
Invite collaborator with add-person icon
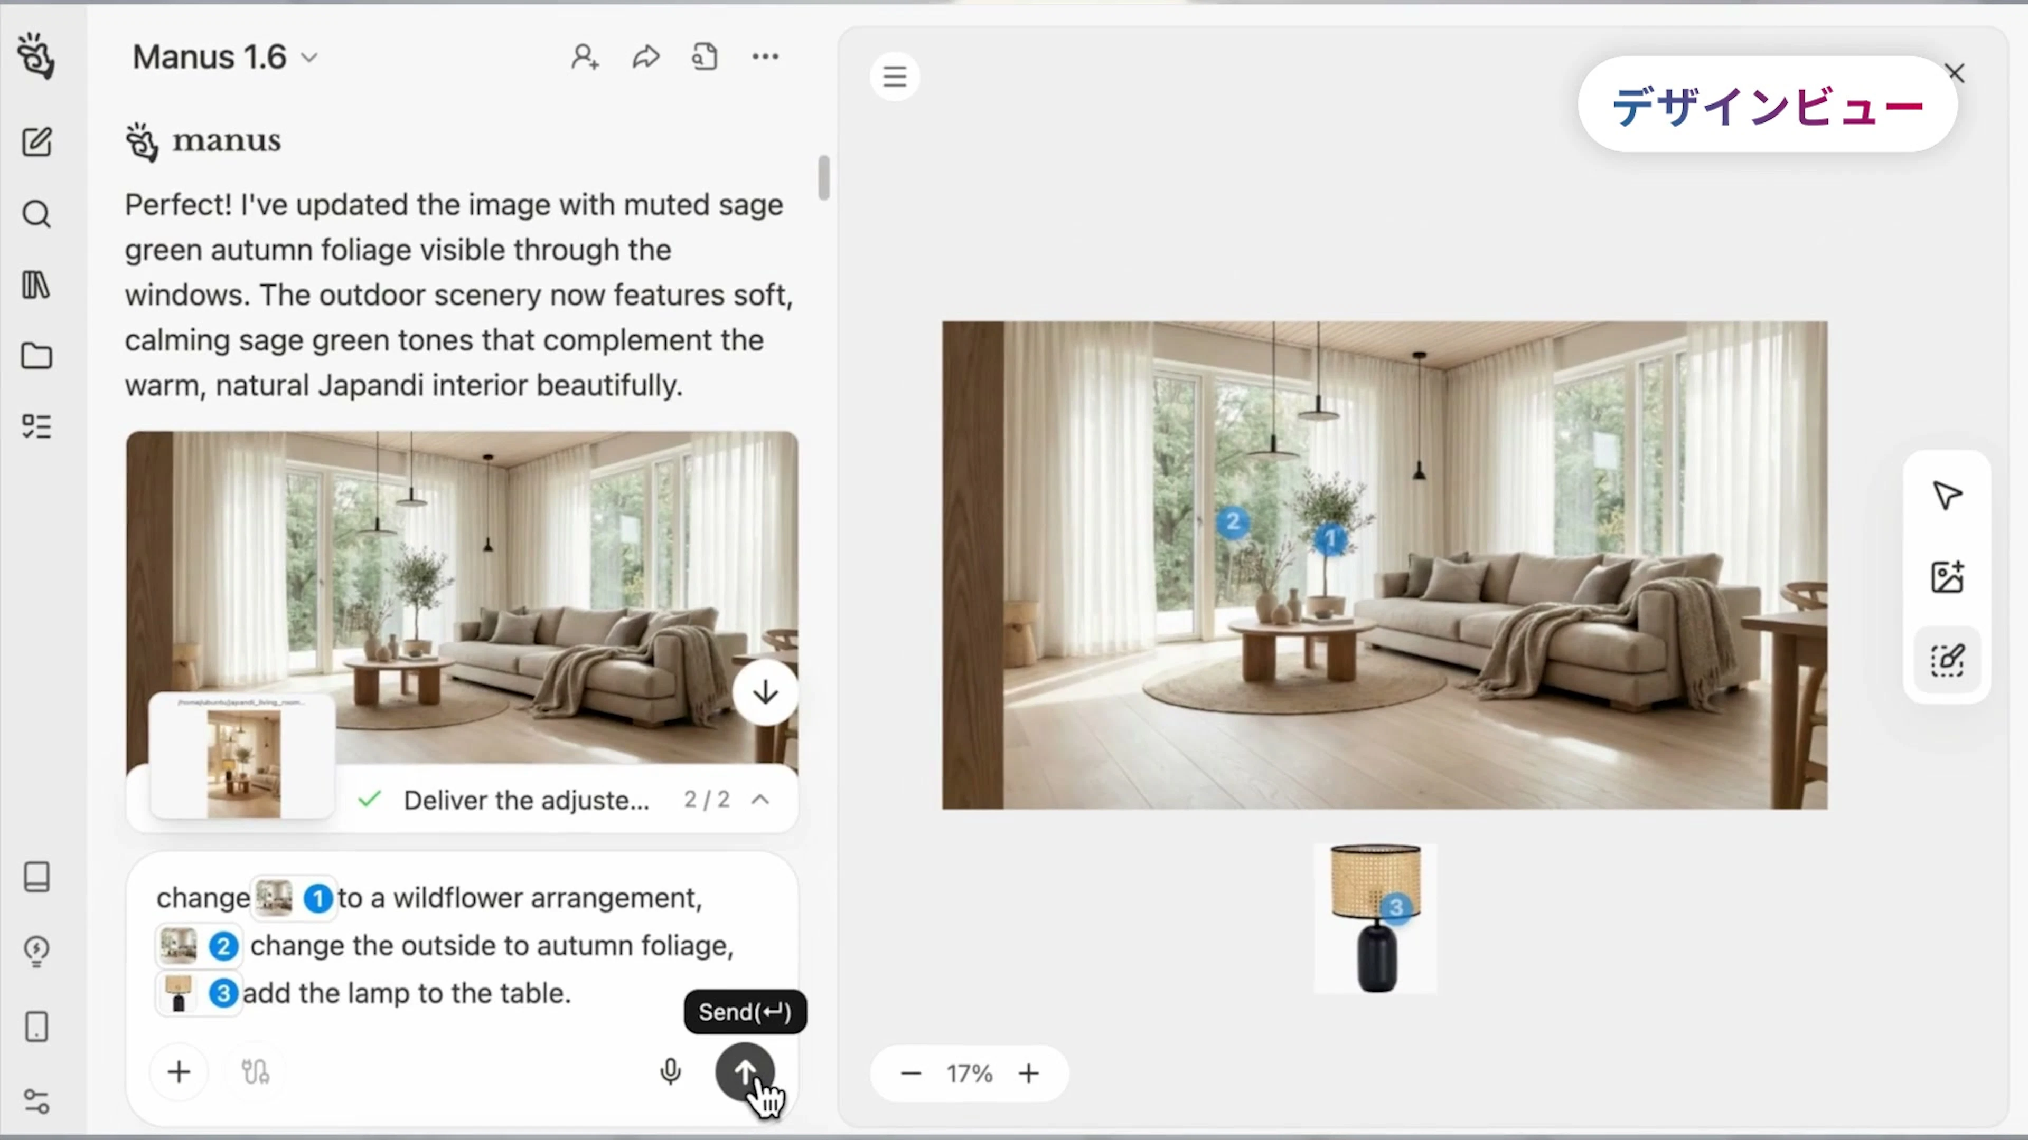pos(585,56)
